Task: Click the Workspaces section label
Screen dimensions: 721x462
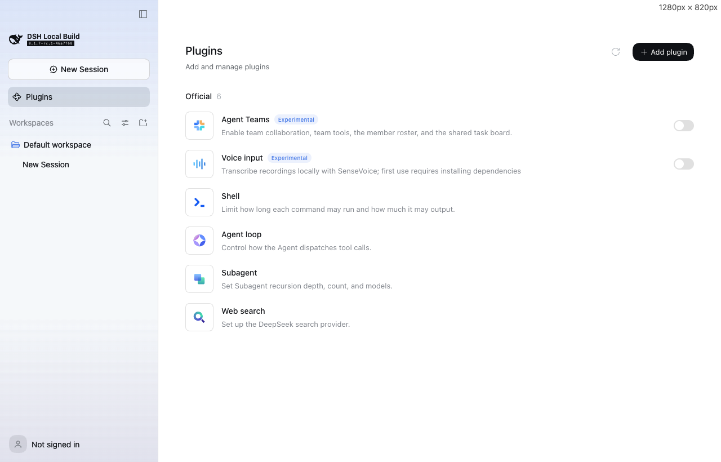Action: (x=31, y=123)
